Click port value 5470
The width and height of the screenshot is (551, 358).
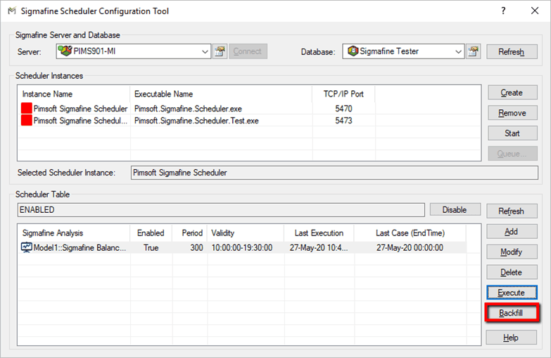(343, 109)
